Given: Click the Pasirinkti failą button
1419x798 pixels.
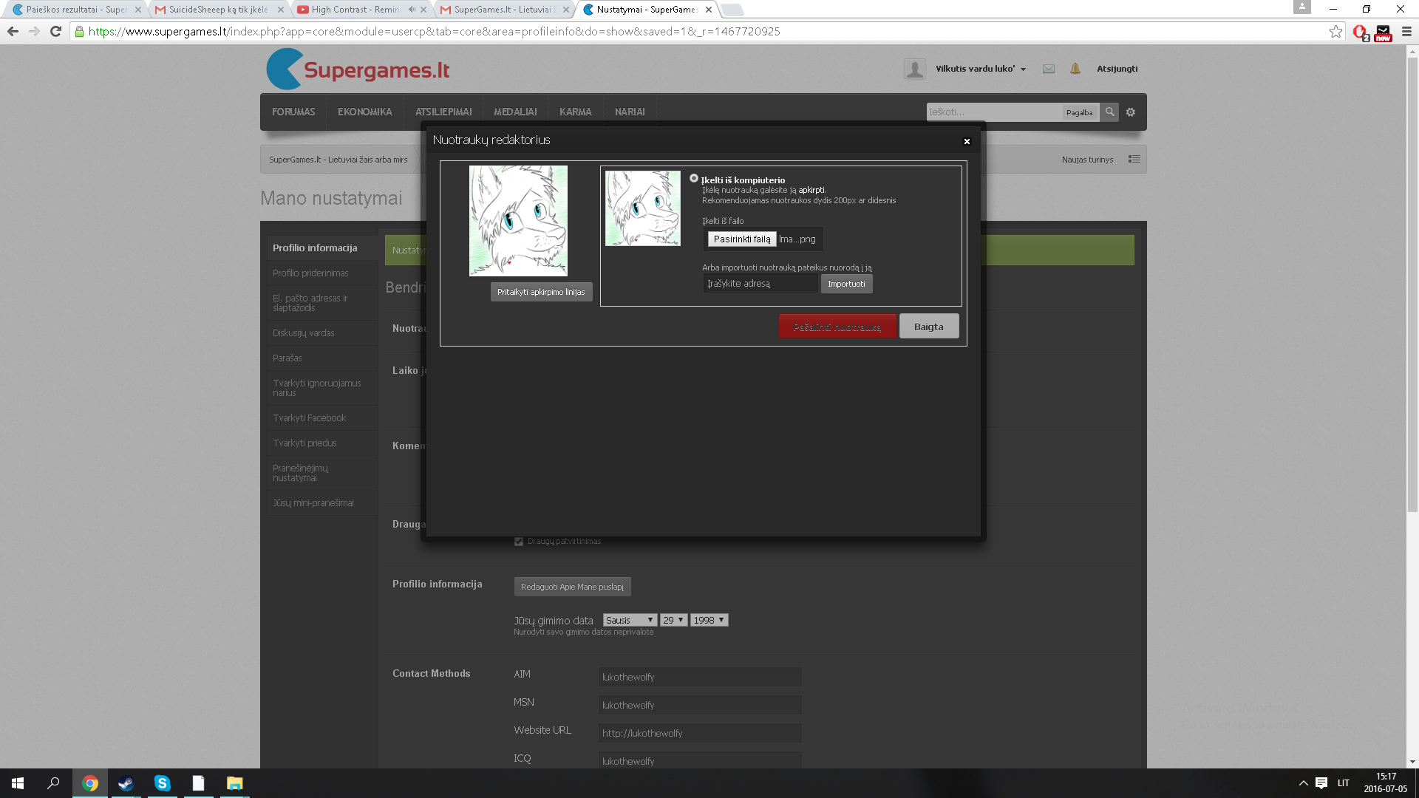Looking at the screenshot, I should pyautogui.click(x=742, y=239).
